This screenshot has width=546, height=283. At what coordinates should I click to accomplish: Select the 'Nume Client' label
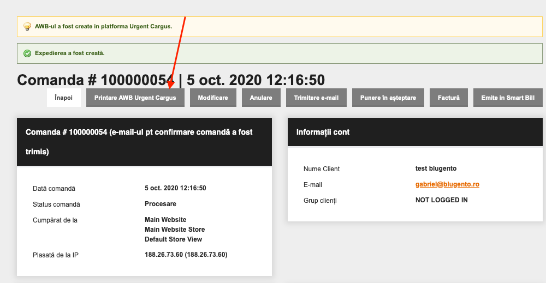click(322, 169)
